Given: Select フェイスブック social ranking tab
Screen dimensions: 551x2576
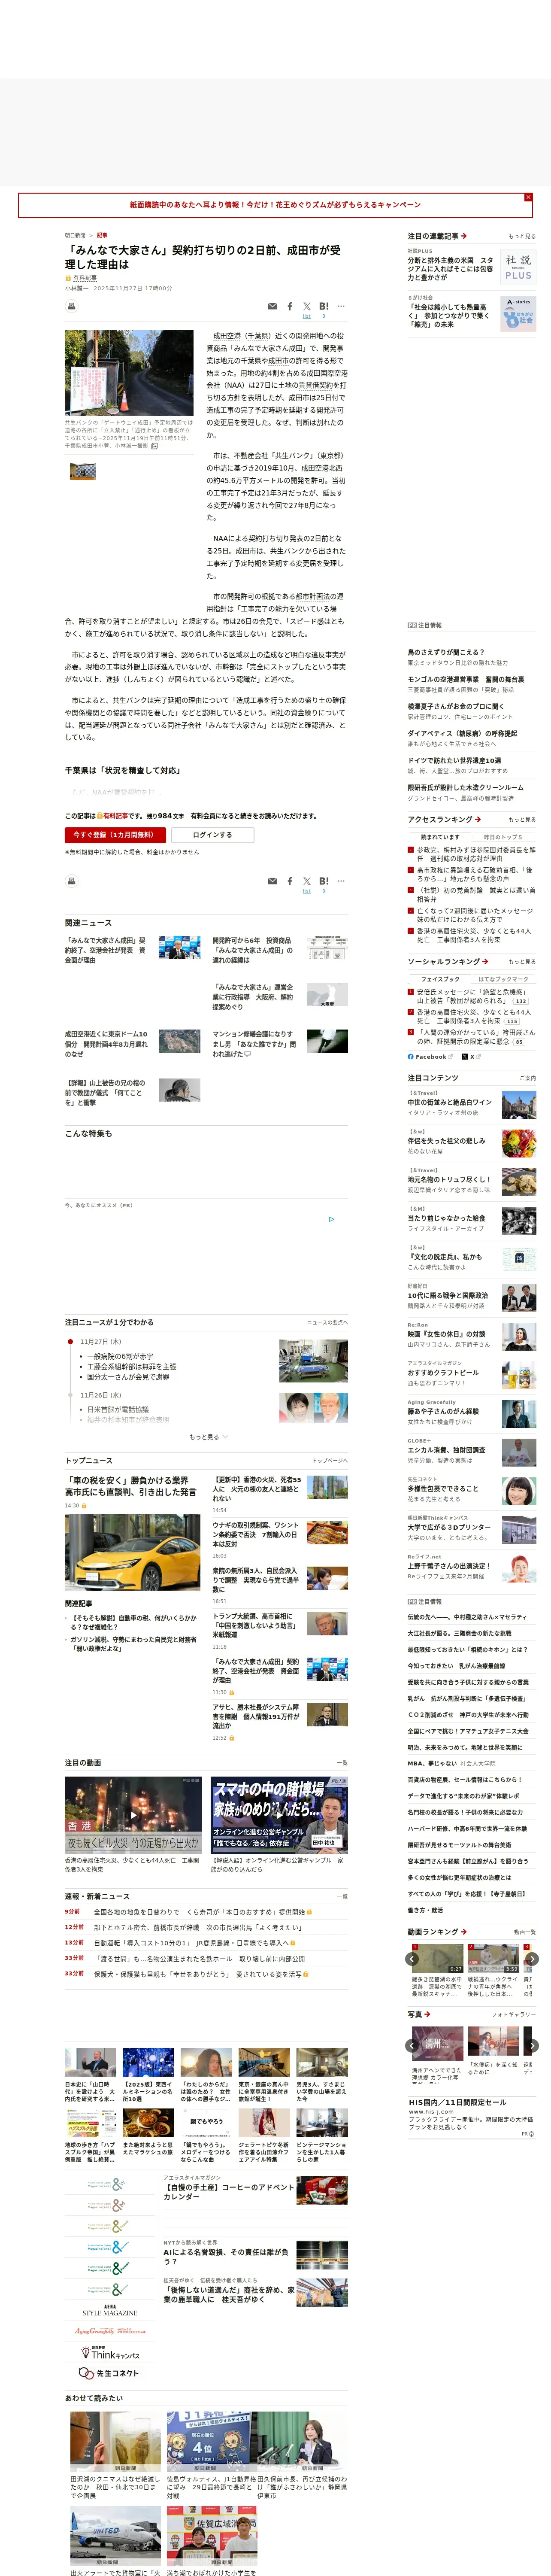Looking at the screenshot, I should 440,979.
